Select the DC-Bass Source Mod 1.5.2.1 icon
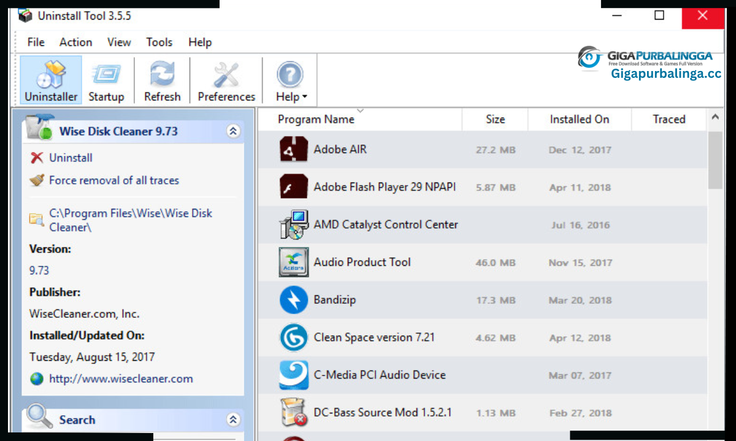Viewport: 736px width, 441px height. [294, 412]
